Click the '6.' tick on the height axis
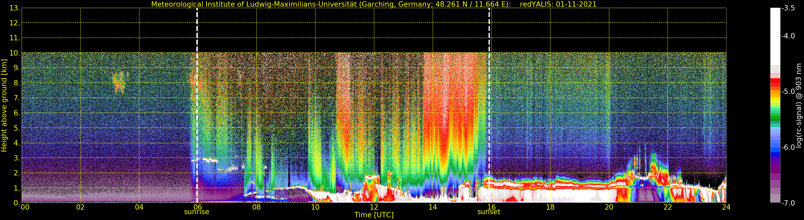This screenshot has width=804, height=220. coord(17,113)
